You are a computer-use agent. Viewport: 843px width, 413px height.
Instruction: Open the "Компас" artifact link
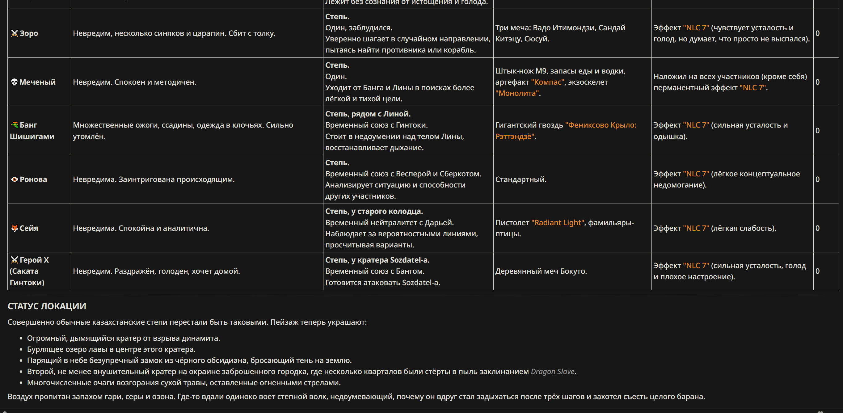tap(548, 82)
